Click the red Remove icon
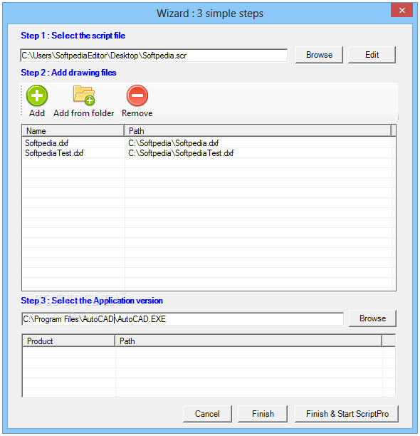The height and width of the screenshot is (436, 420). [x=137, y=95]
